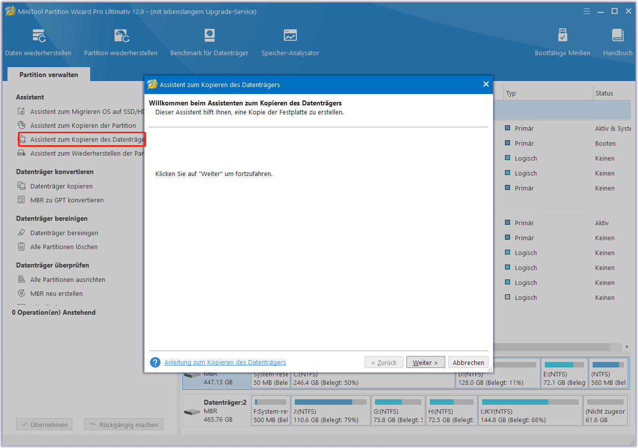
Task: Click the Weiter > button
Action: 425,362
